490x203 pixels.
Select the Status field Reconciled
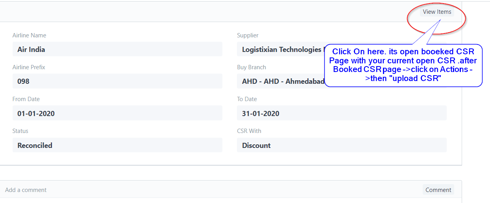tap(117, 145)
